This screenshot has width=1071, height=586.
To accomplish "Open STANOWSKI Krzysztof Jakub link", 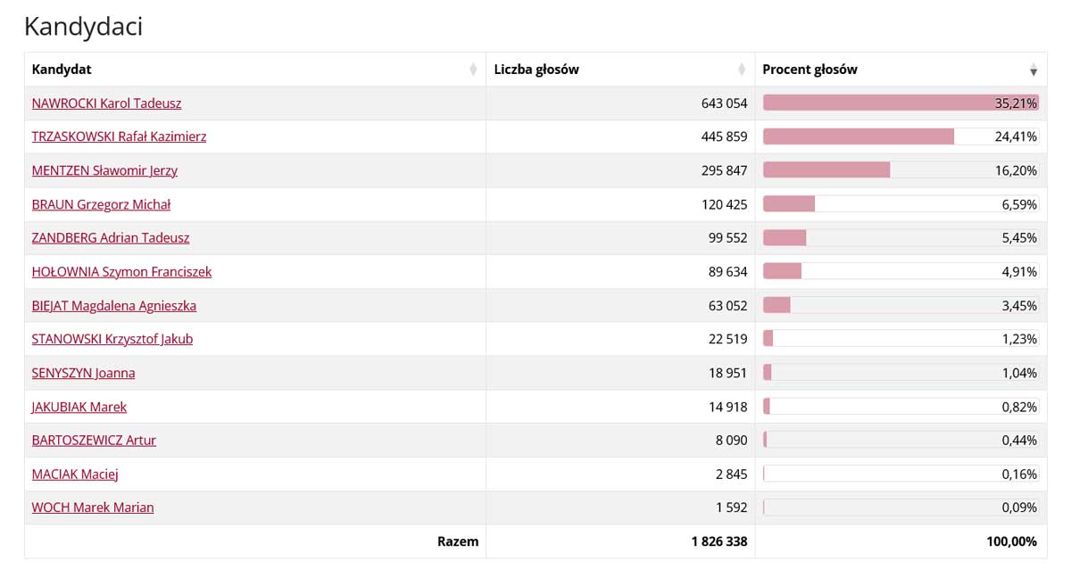I will [112, 339].
